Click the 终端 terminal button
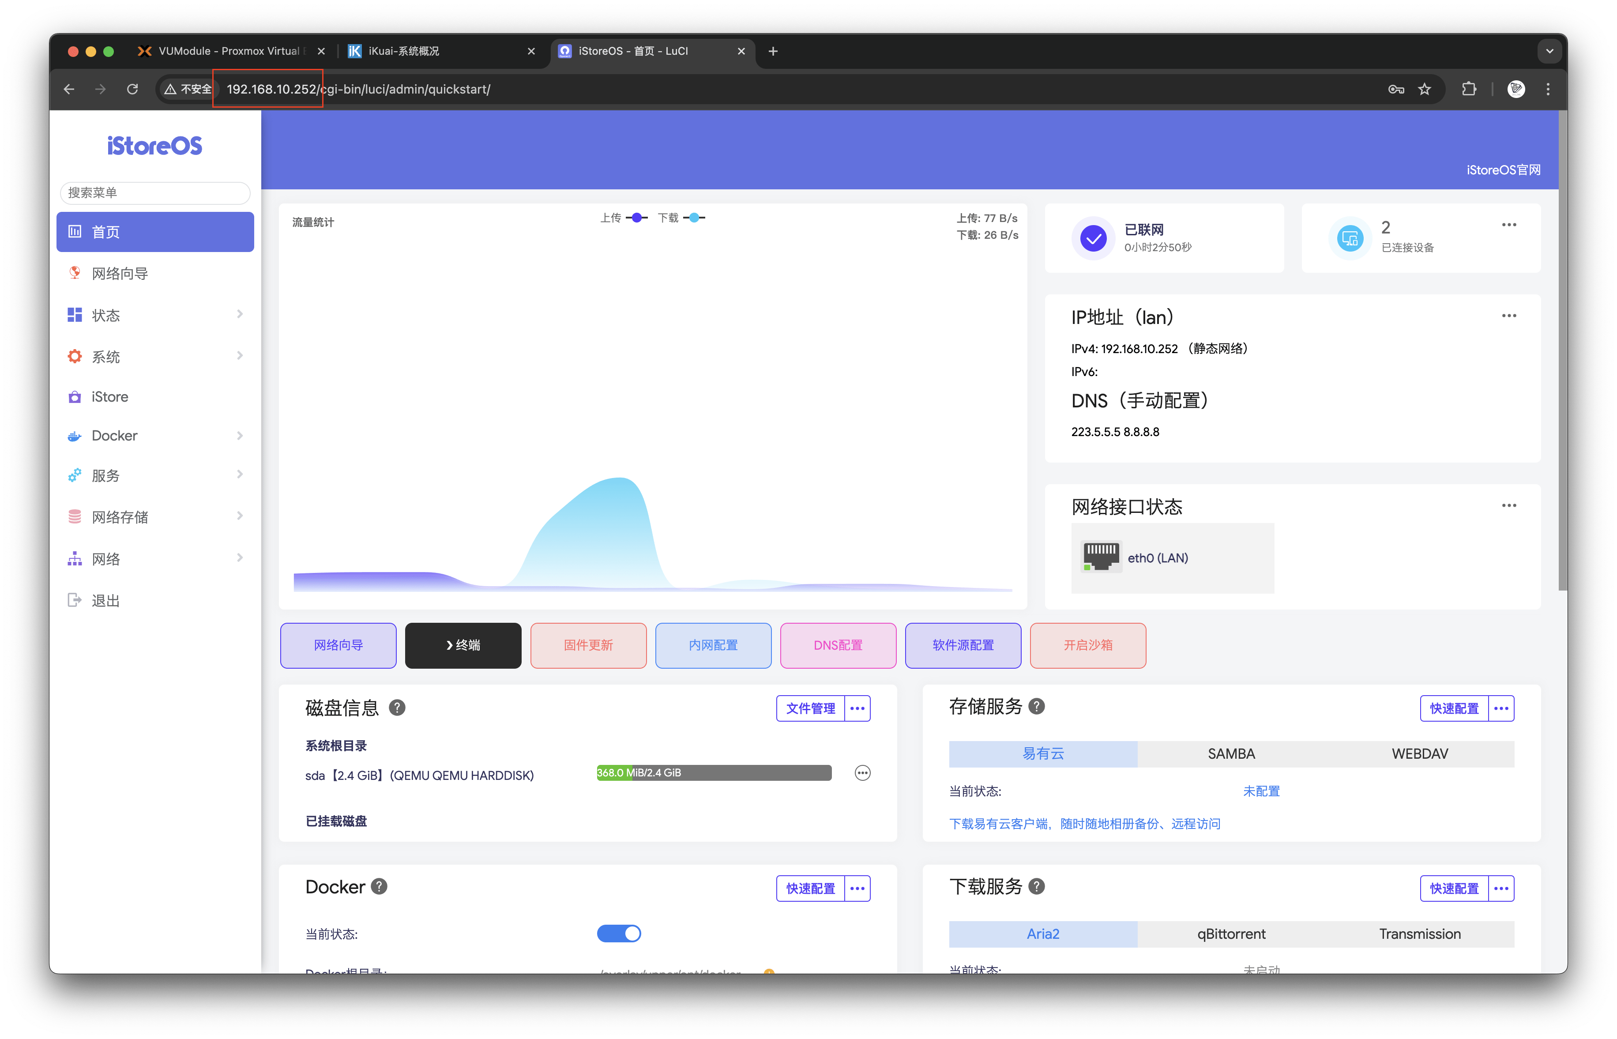This screenshot has height=1039, width=1617. point(463,645)
